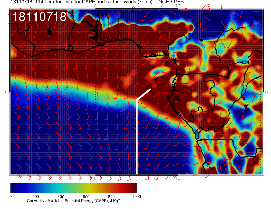This screenshot has width=271, height=209.
Task: Click the longitude label "0" on the top axis
Action: coord(95,6)
